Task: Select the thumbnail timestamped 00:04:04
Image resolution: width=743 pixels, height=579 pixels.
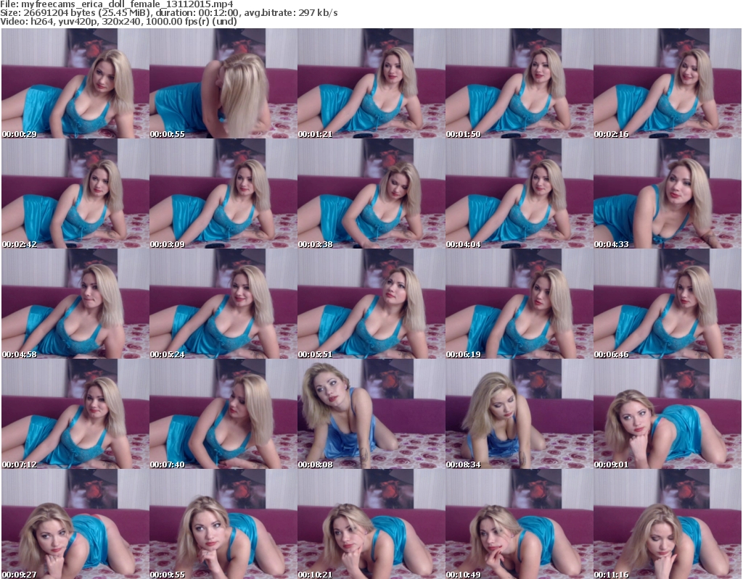Action: (519, 193)
